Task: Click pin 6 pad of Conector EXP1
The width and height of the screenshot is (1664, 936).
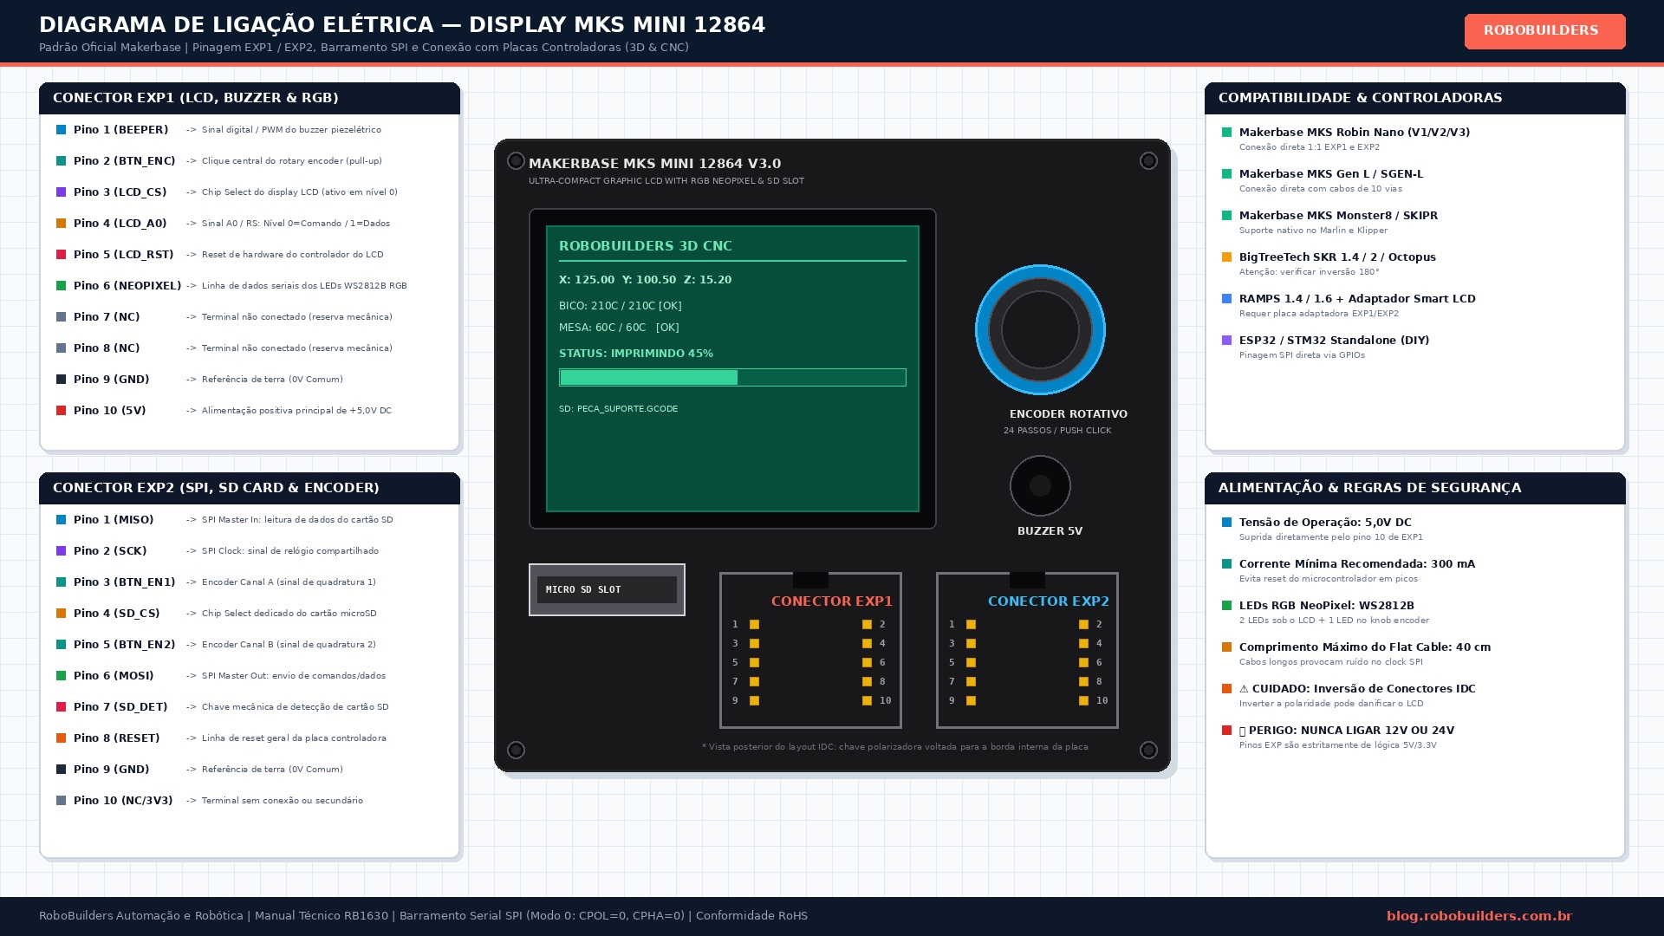Action: click(x=867, y=662)
